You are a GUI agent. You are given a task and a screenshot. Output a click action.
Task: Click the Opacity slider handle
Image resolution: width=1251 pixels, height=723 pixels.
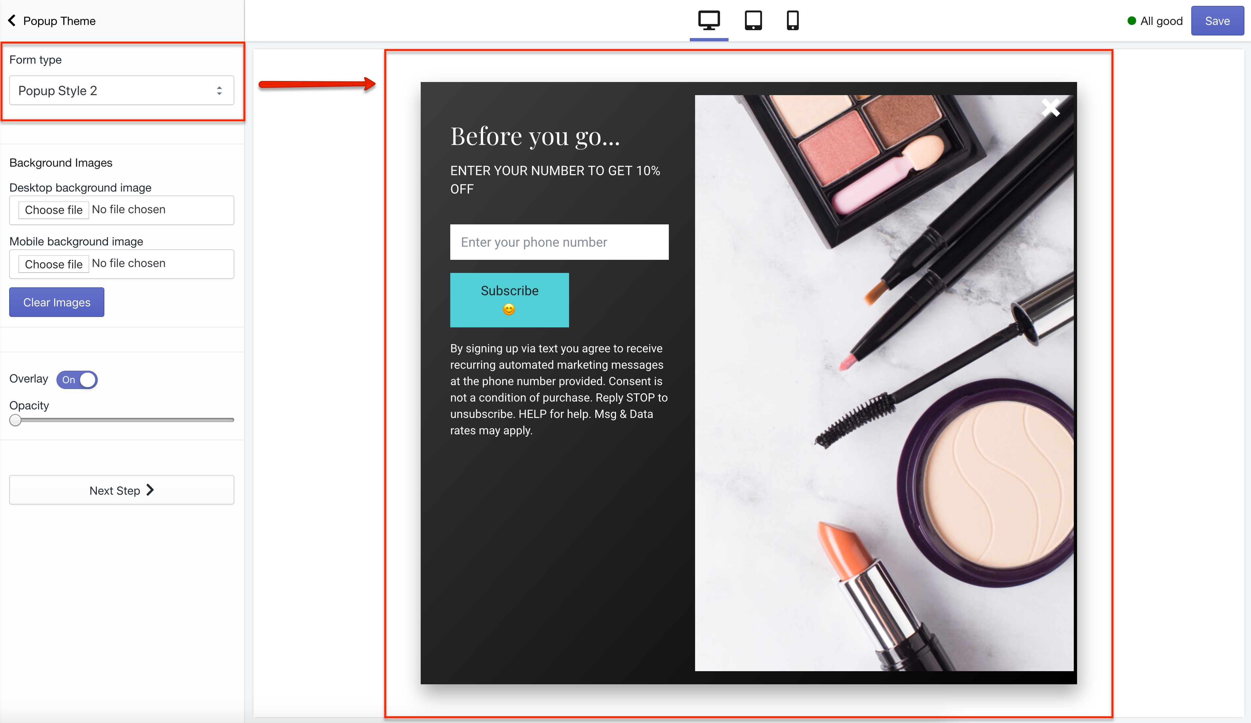(x=15, y=420)
